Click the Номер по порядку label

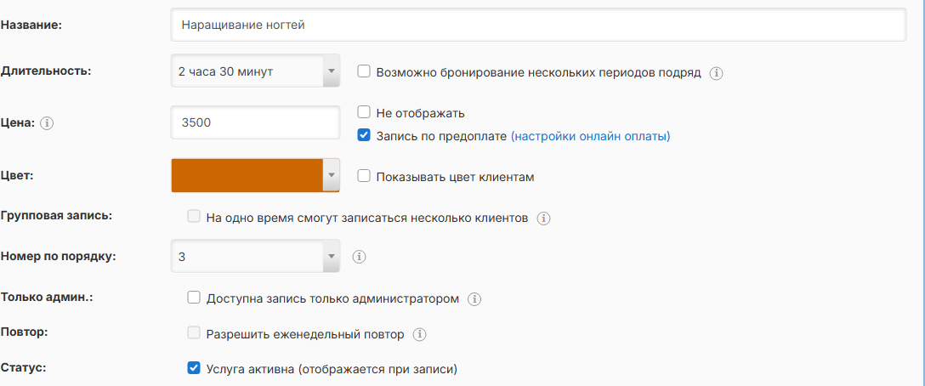click(59, 256)
